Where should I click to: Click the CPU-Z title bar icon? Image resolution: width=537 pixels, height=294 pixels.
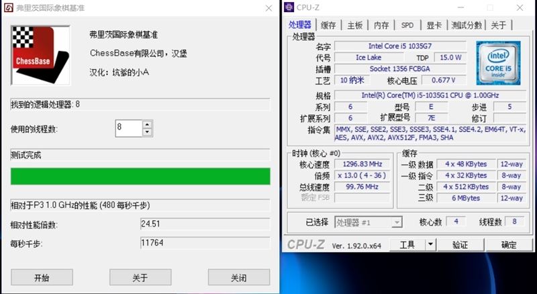(x=289, y=7)
